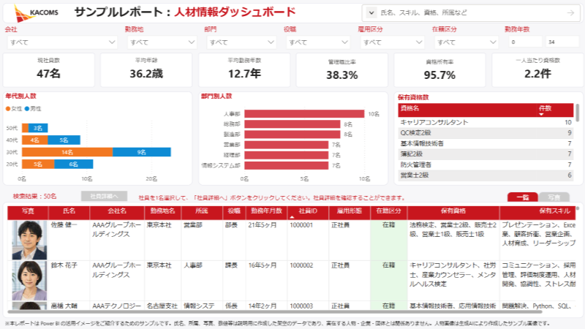
Task: Click the search field for name or skill
Action: tap(471, 12)
